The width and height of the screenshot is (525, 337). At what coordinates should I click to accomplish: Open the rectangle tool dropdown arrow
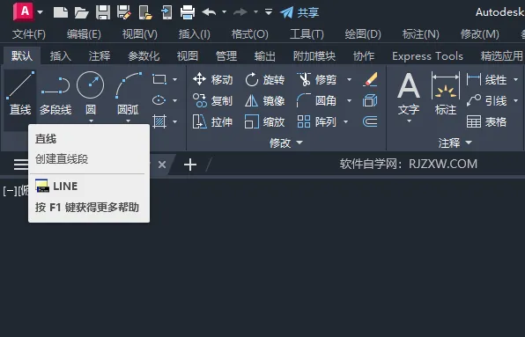click(174, 79)
